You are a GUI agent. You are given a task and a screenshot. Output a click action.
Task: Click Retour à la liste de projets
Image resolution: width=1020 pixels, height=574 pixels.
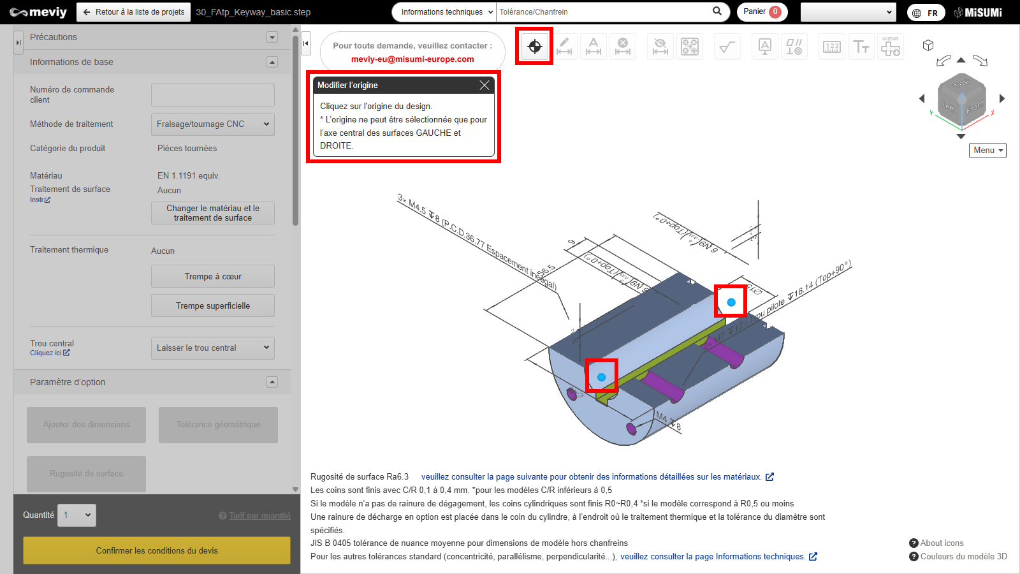click(x=134, y=12)
